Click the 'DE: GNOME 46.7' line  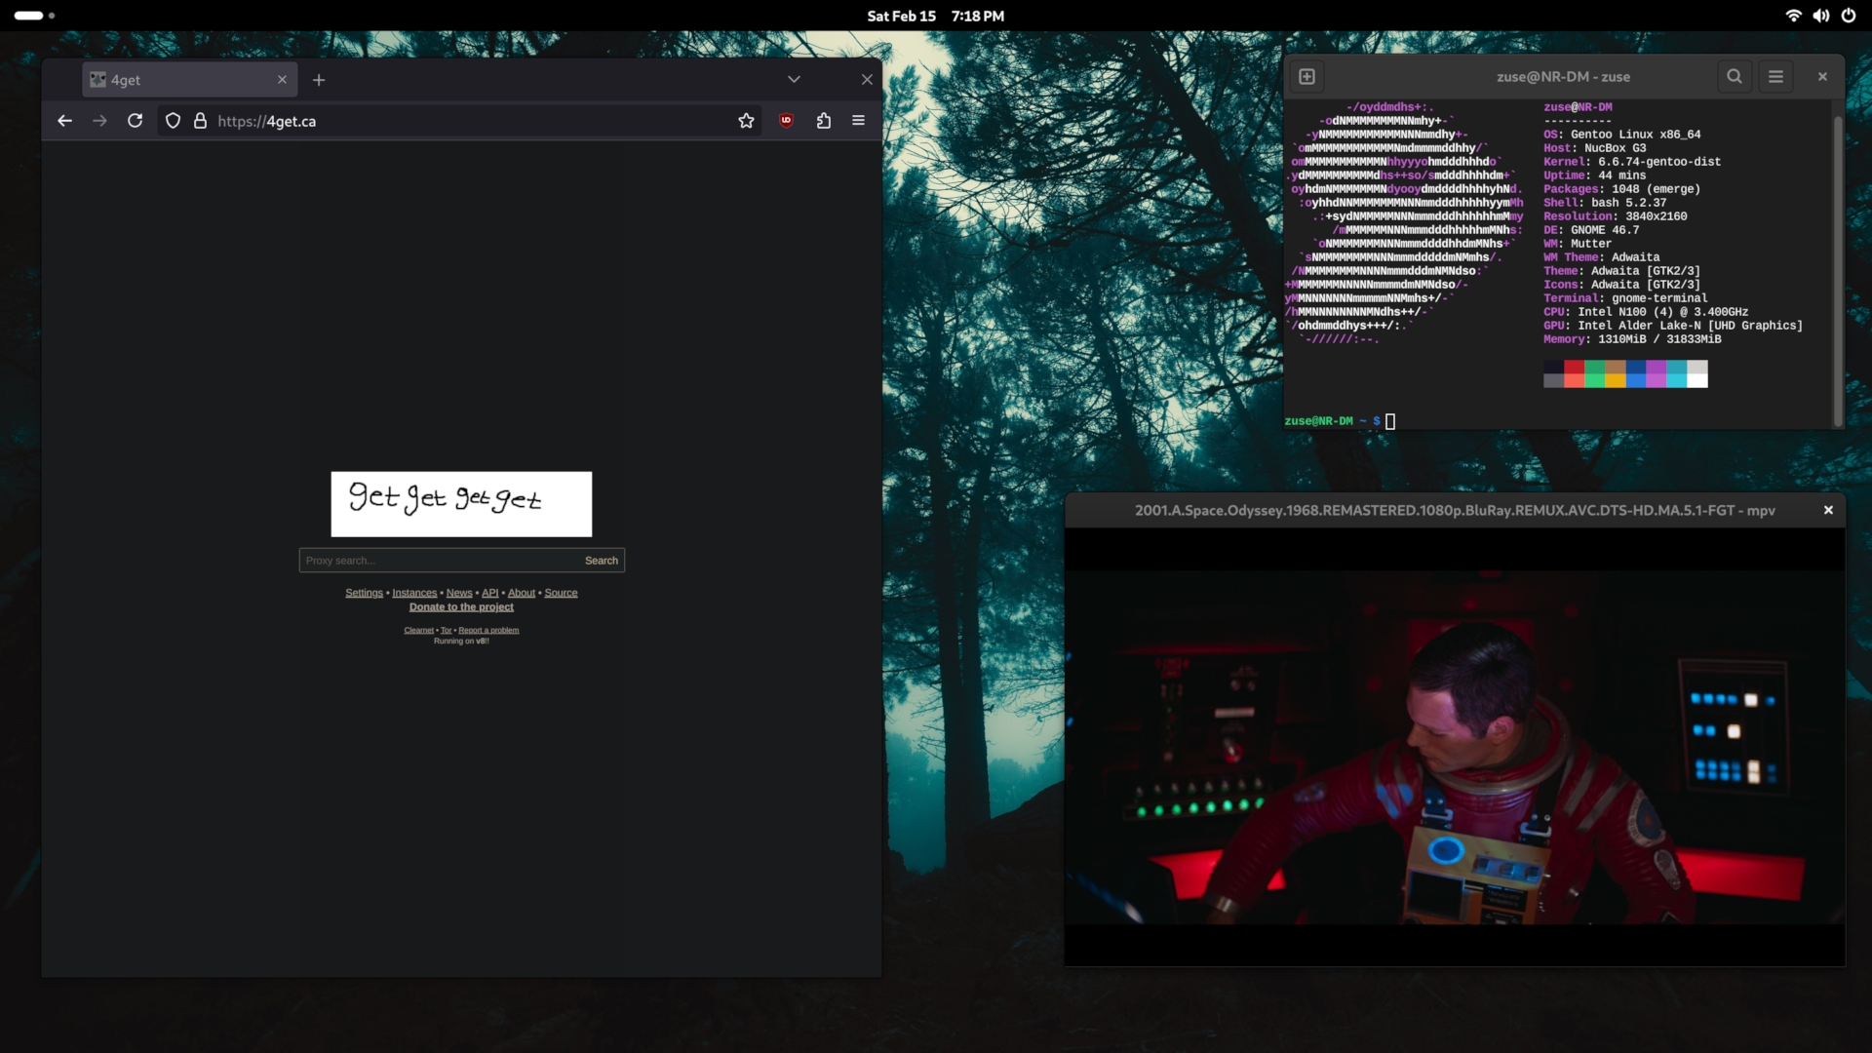click(x=1591, y=230)
